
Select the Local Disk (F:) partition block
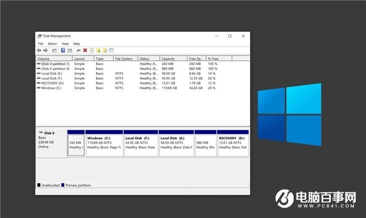pyautogui.click(x=141, y=143)
